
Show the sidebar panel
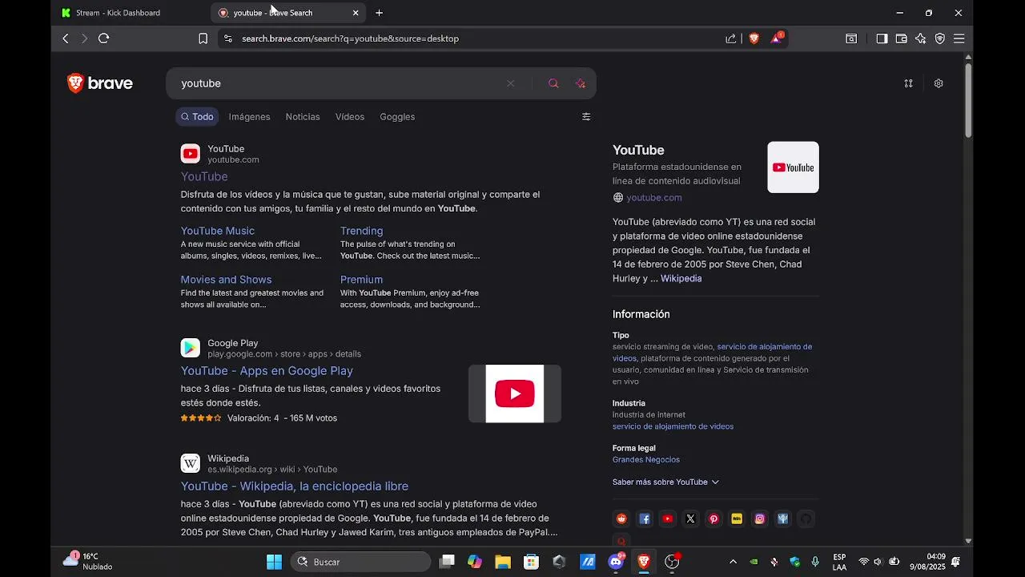click(x=882, y=38)
